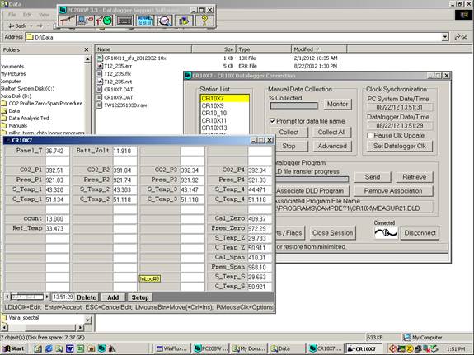Switch to WinFlux taskbar button
The width and height of the screenshot is (474, 355).
172,348
